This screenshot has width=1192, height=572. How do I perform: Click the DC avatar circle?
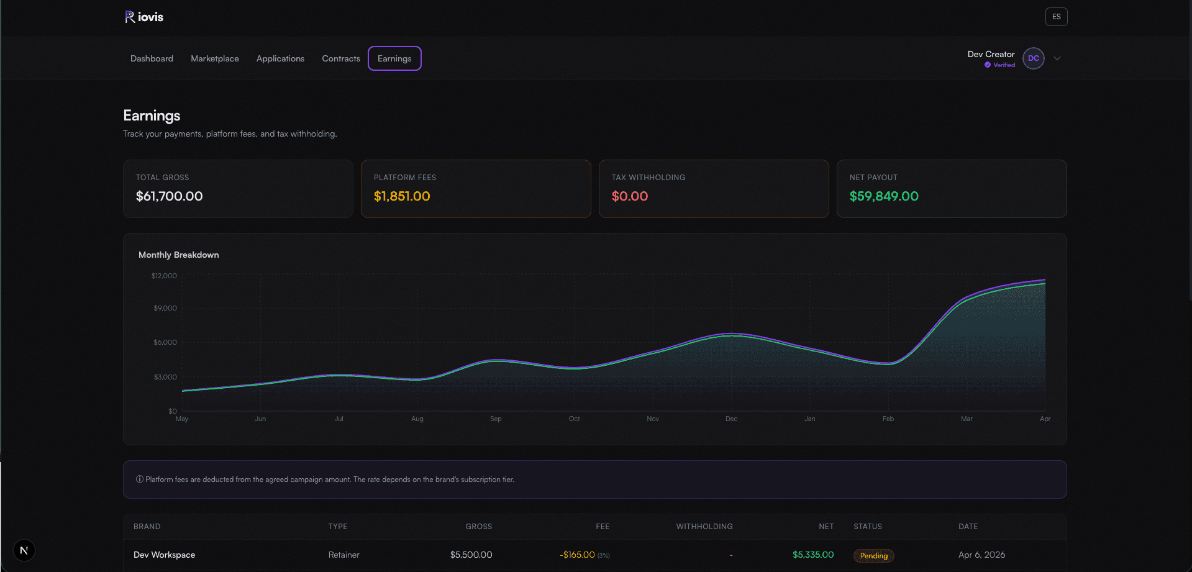1034,58
